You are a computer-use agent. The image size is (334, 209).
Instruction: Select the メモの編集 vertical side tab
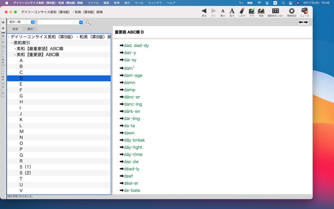tap(3, 74)
